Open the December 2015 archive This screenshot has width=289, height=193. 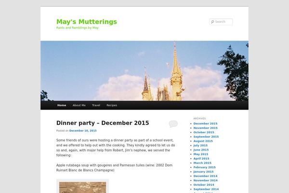coord(205,124)
